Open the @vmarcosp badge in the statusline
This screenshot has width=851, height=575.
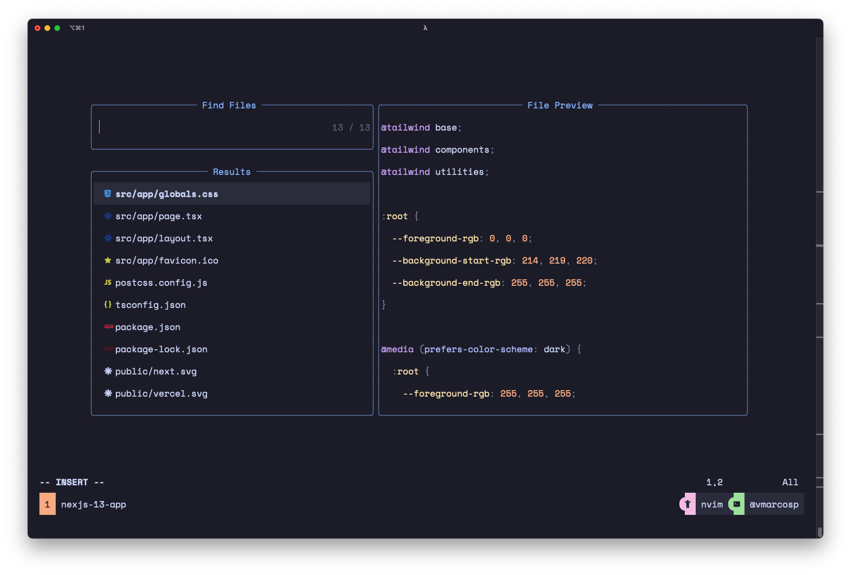tap(774, 504)
